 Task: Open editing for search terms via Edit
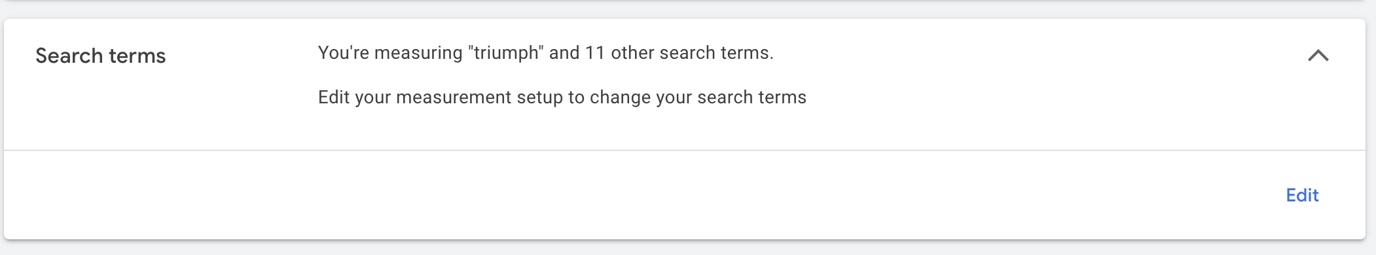[x=1302, y=195]
